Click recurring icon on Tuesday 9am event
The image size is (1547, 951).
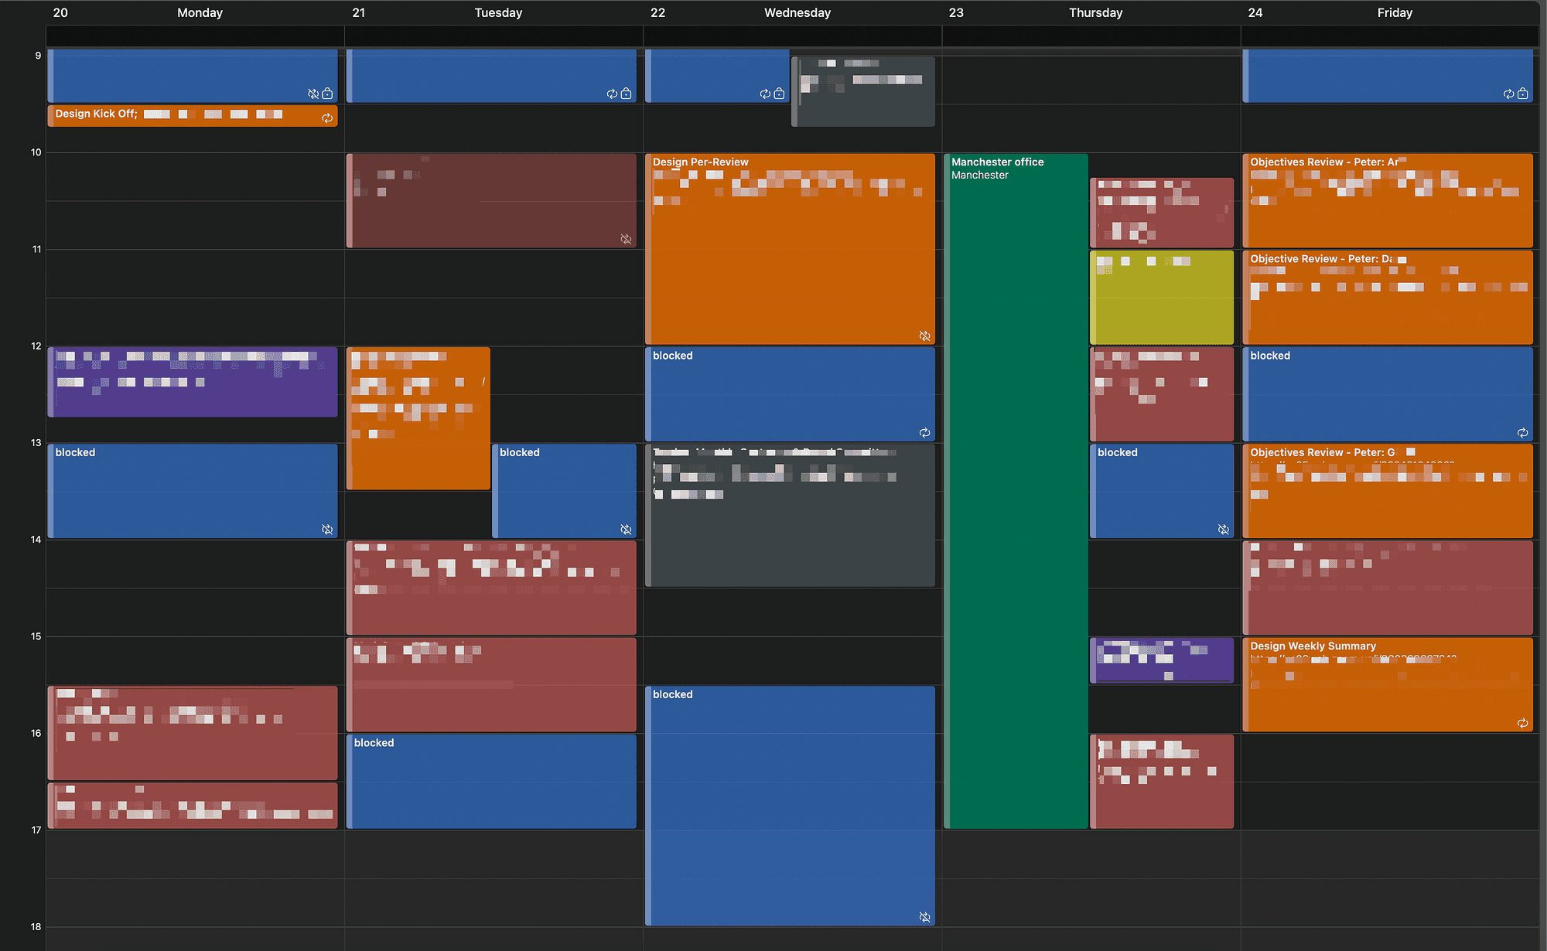point(612,94)
